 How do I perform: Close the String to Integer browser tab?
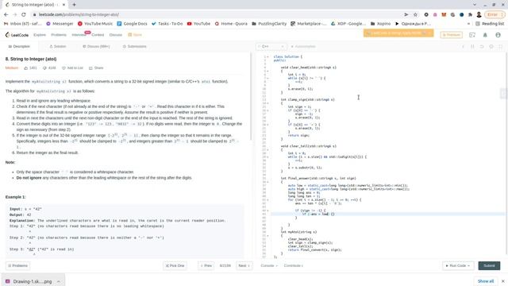[x=64, y=5]
